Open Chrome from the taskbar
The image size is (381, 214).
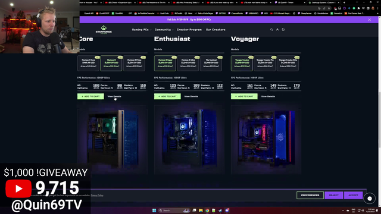207,210
